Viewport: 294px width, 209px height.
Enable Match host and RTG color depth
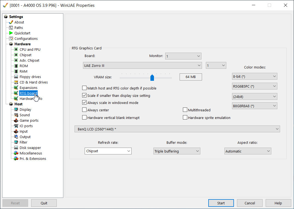pos(84,88)
